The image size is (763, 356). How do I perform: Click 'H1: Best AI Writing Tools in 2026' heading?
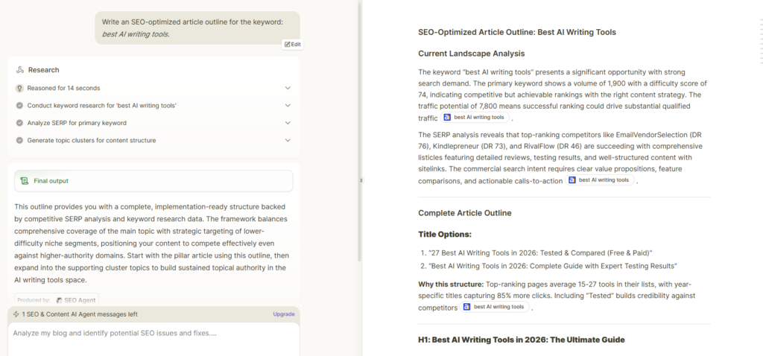521,340
